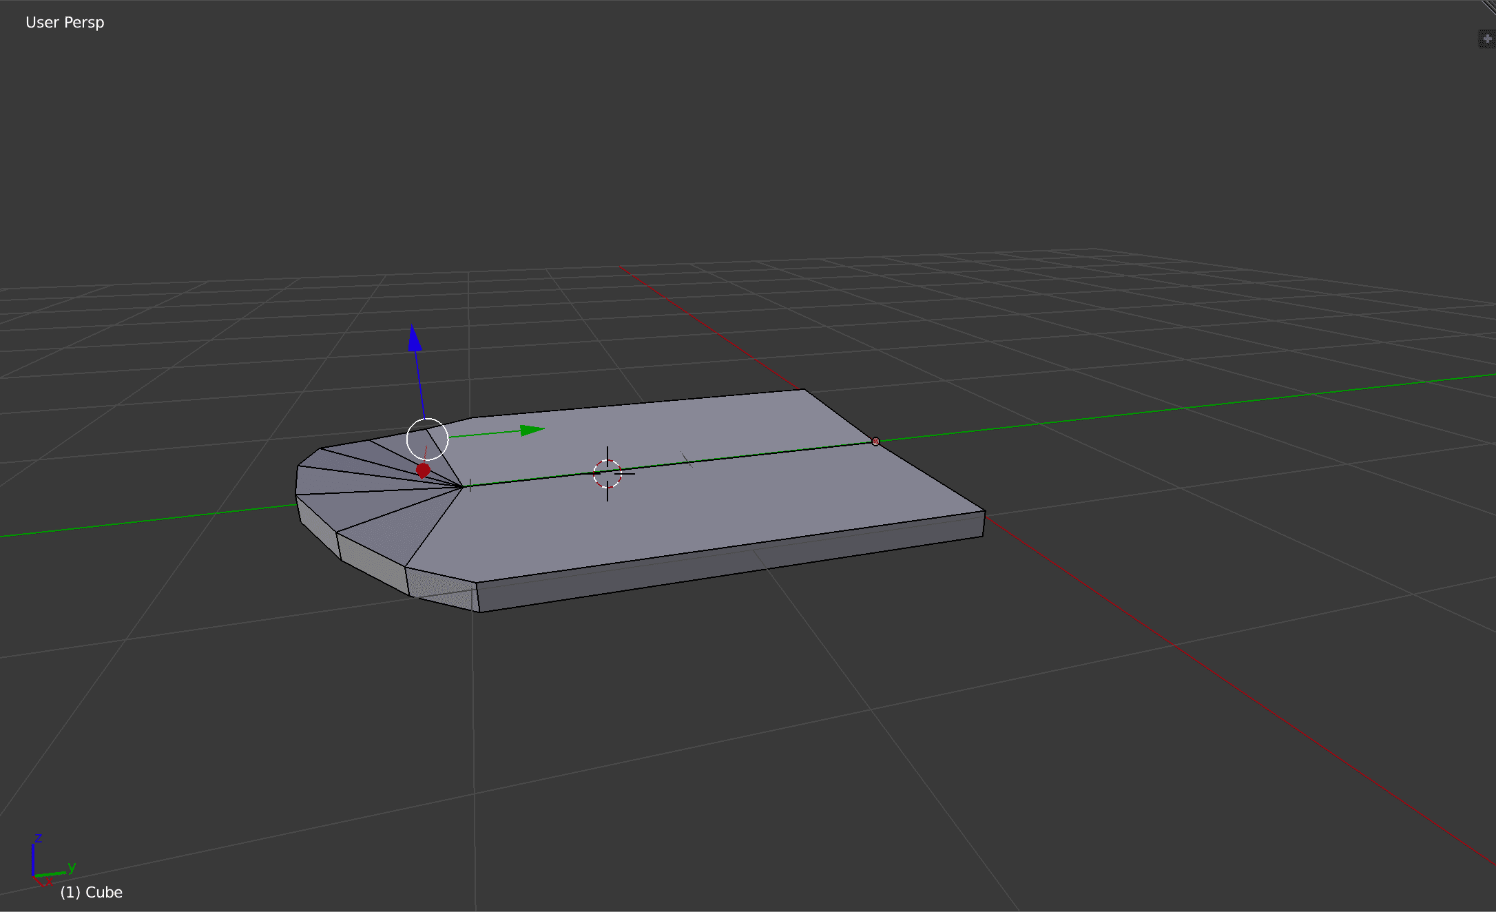Click the 3D cursor crosshair on the mesh

(607, 474)
